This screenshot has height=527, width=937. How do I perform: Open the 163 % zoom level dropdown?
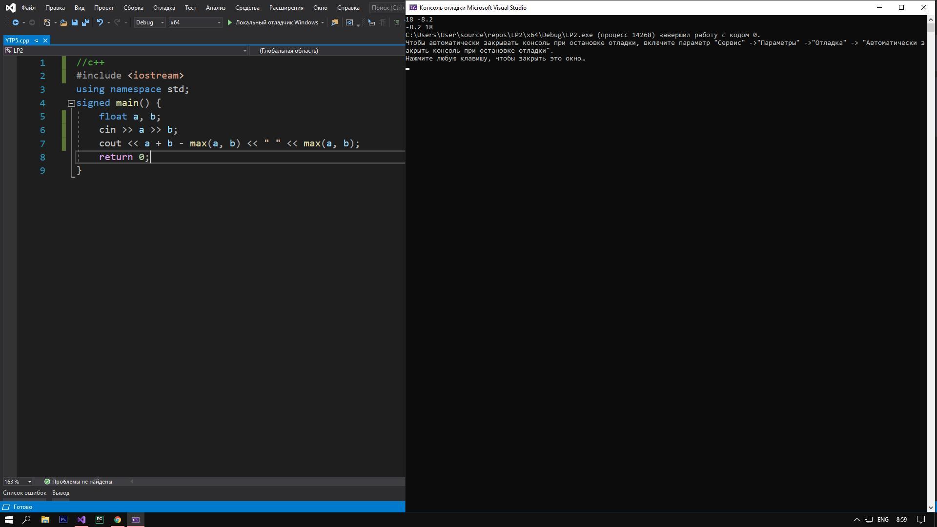tap(29, 482)
